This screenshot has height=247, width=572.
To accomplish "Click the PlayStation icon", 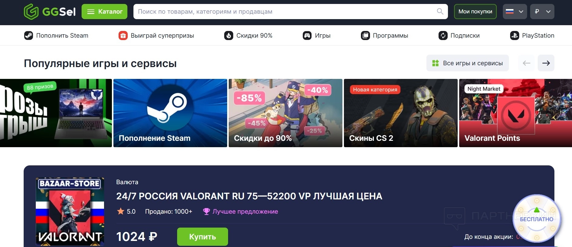I will click(515, 36).
